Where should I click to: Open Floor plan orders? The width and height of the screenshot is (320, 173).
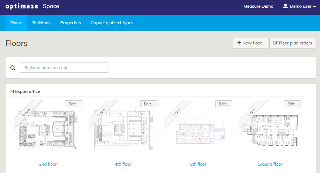pyautogui.click(x=292, y=43)
